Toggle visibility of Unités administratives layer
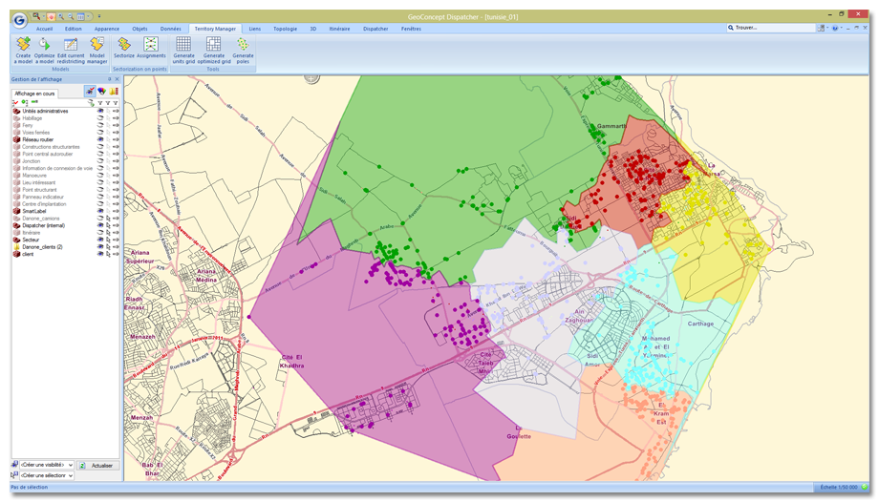Viewport: 879px width, 502px height. click(100, 112)
